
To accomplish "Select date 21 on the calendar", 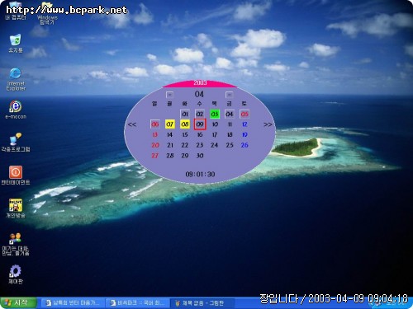I will coord(170,145).
